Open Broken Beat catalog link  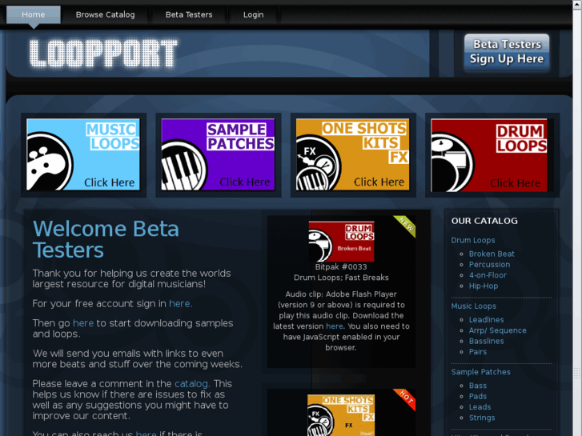tap(492, 254)
